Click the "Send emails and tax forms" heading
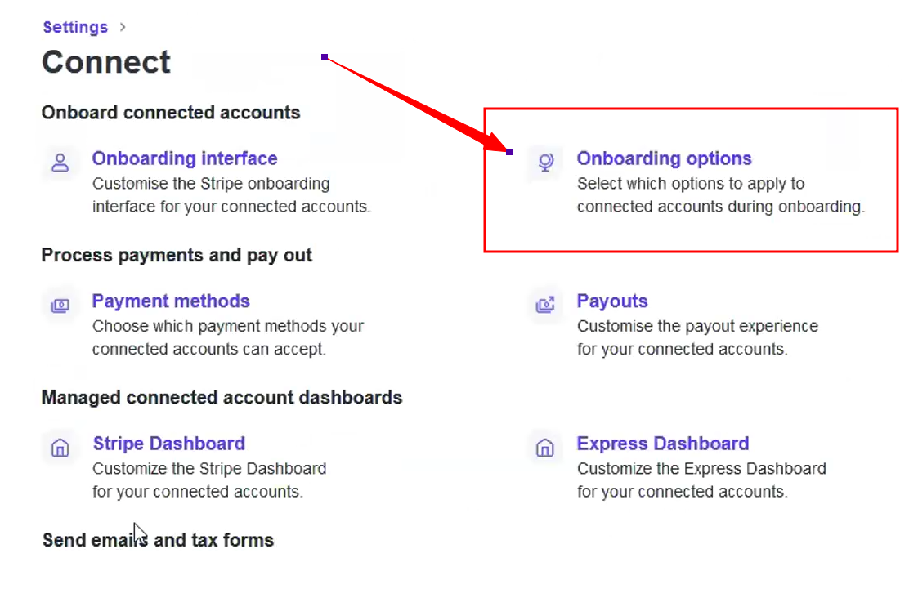 coord(158,540)
